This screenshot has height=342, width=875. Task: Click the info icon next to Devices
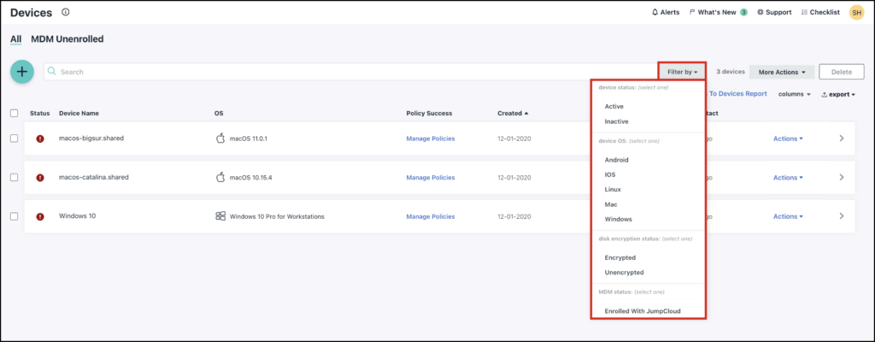point(67,13)
